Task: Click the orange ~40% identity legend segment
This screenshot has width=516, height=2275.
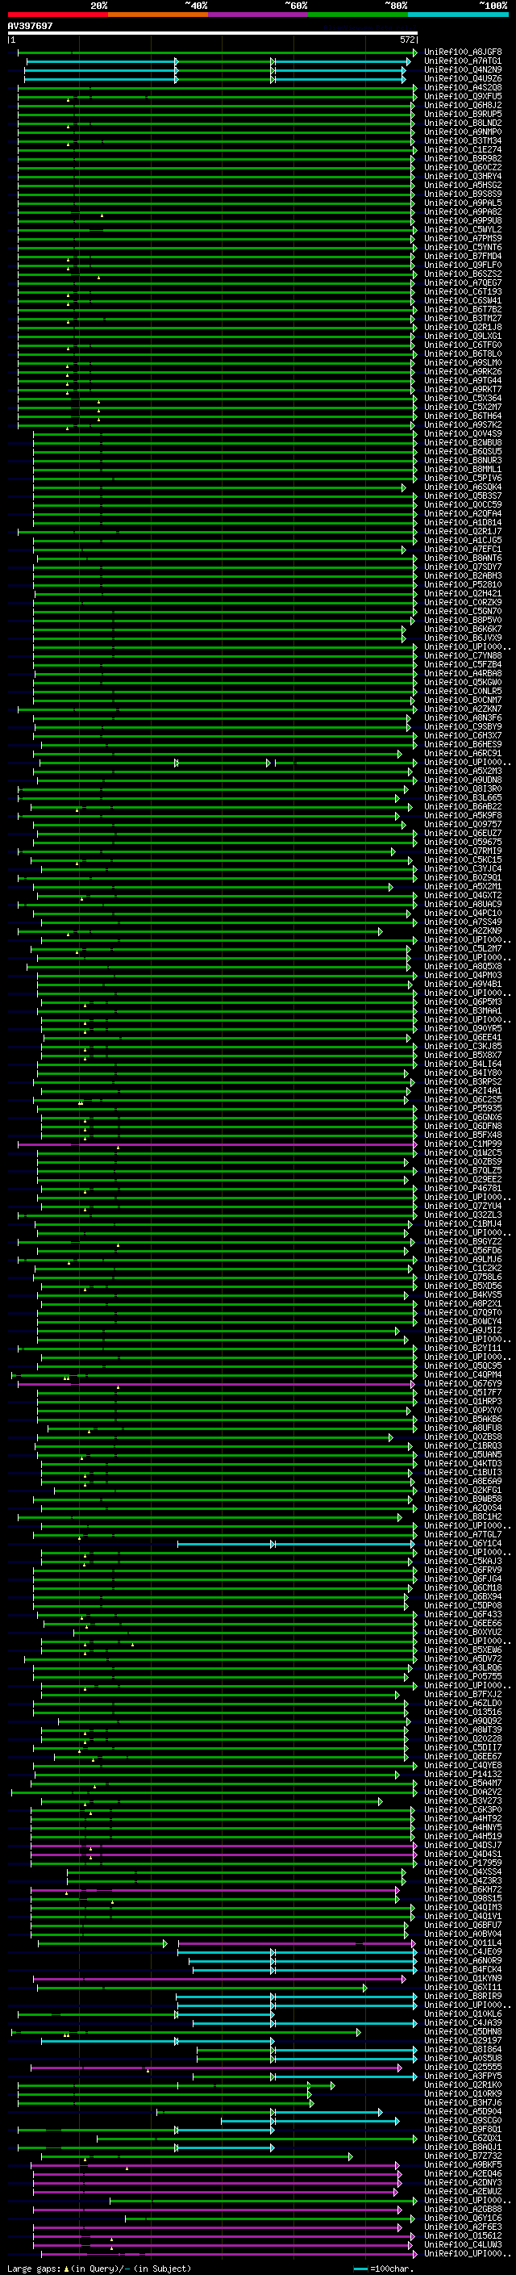Action: 158,15
